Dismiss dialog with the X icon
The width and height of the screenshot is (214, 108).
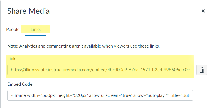pos(203,11)
